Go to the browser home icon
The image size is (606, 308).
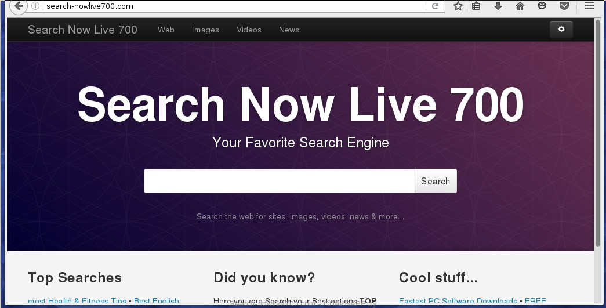point(520,6)
